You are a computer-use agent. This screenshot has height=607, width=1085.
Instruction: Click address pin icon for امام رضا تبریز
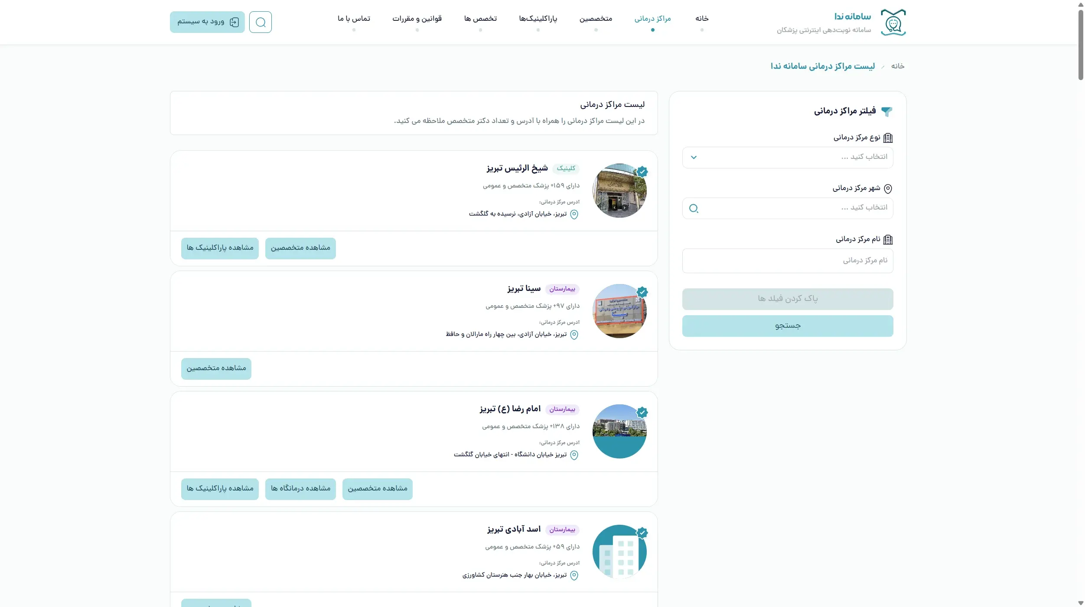574,455
